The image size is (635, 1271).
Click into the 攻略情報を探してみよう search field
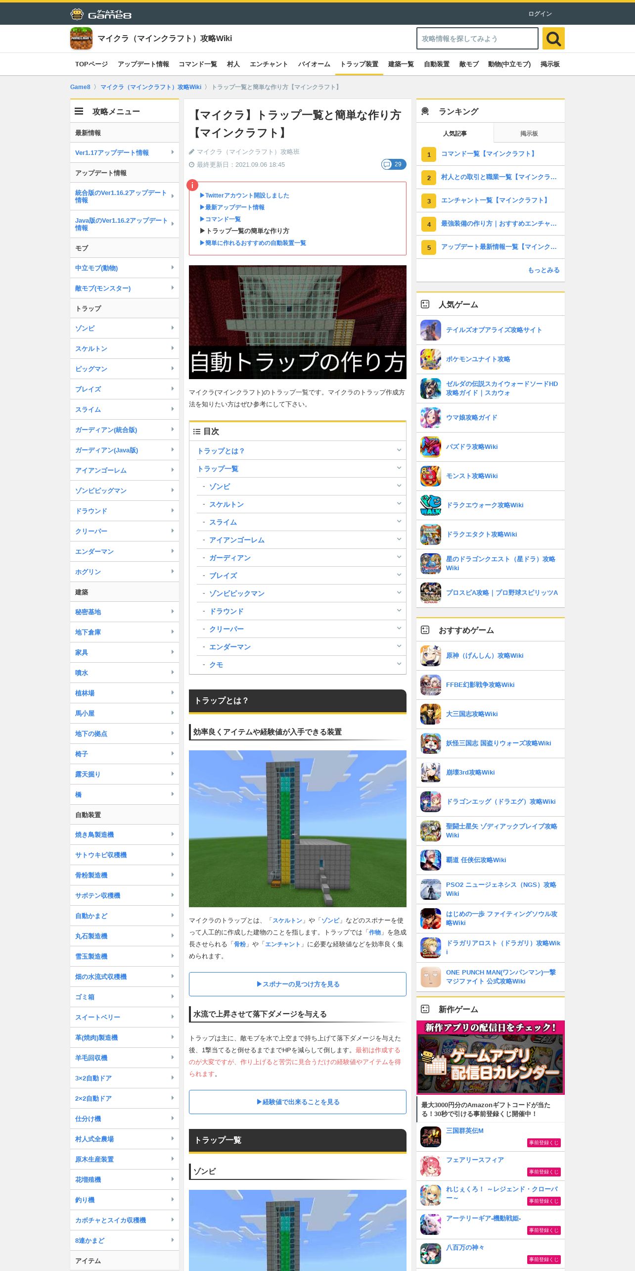[477, 39]
